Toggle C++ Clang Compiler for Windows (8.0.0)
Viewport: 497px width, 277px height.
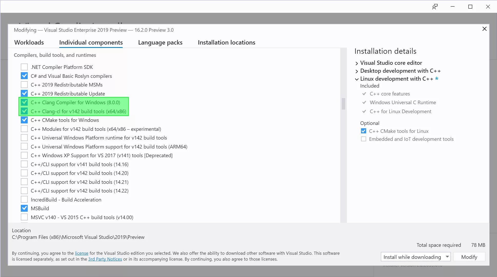coord(24,102)
